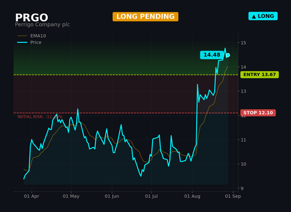Click the 11 price axis label
Image resolution: width=291 pixels, height=212 pixels.
tap(243, 140)
